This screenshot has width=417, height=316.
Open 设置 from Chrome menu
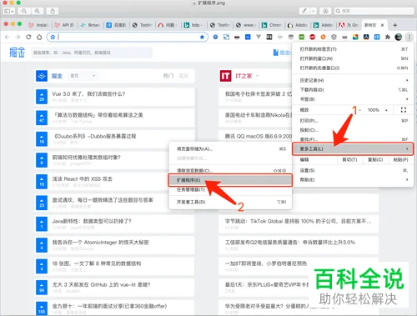(353, 170)
